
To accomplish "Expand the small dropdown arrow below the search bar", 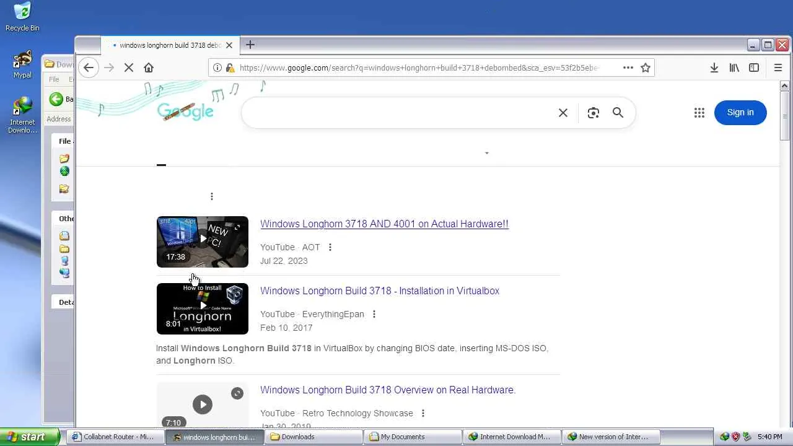I will click(487, 153).
